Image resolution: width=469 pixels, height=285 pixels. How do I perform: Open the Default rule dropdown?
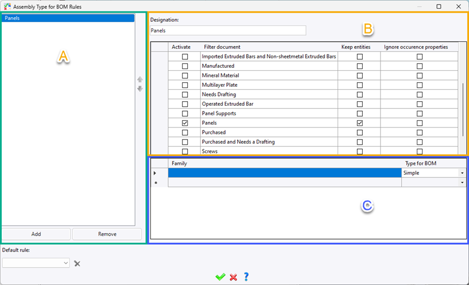click(x=66, y=263)
